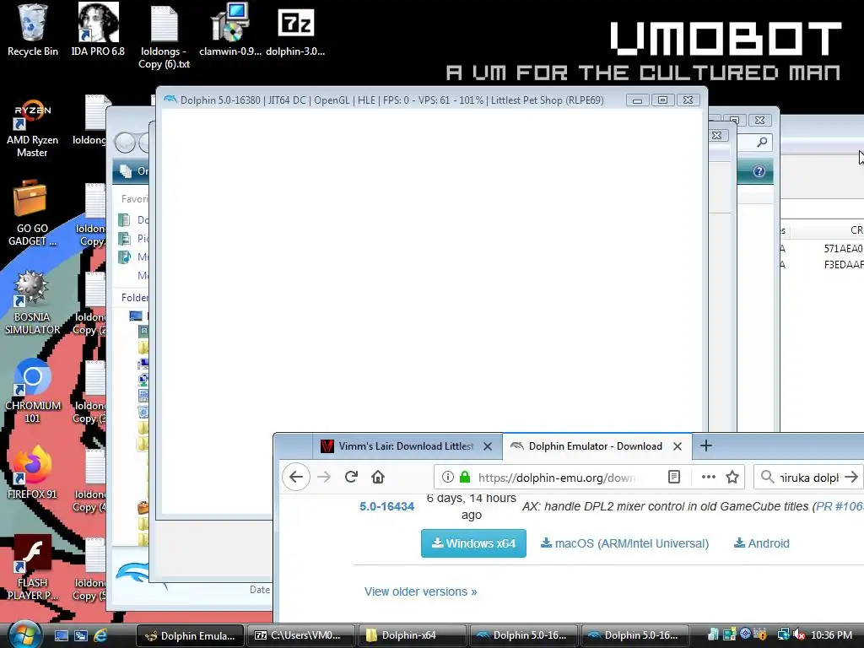Switch to Dolphin Emula... taskbar button
Viewport: 864px width, 648px height.
coord(190,635)
